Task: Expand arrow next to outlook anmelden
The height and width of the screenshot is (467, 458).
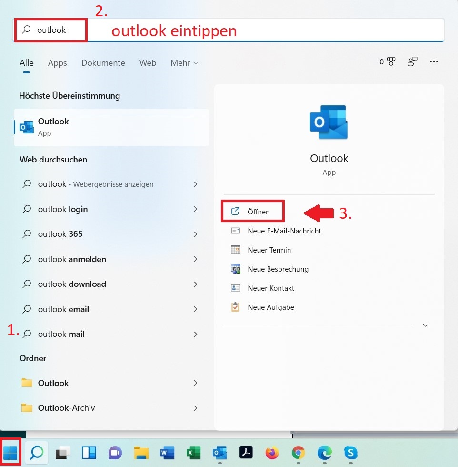Action: (196, 259)
